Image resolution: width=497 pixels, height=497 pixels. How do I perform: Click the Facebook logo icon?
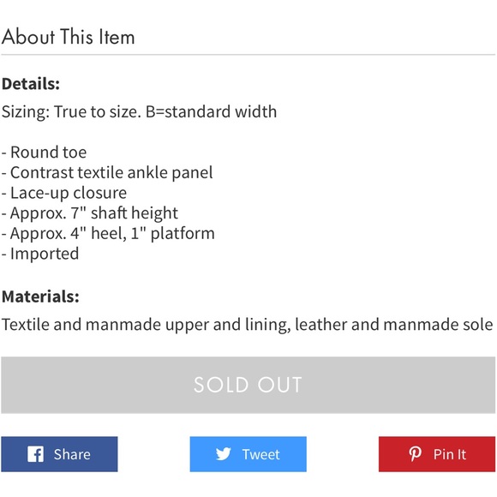pyautogui.click(x=35, y=454)
